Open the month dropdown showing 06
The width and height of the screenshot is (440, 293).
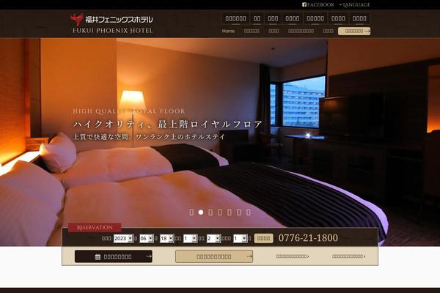(x=147, y=238)
